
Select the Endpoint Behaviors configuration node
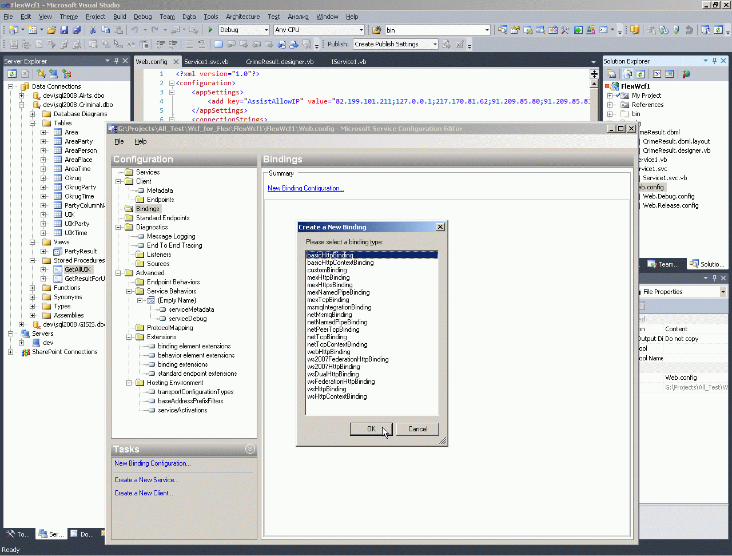click(173, 282)
